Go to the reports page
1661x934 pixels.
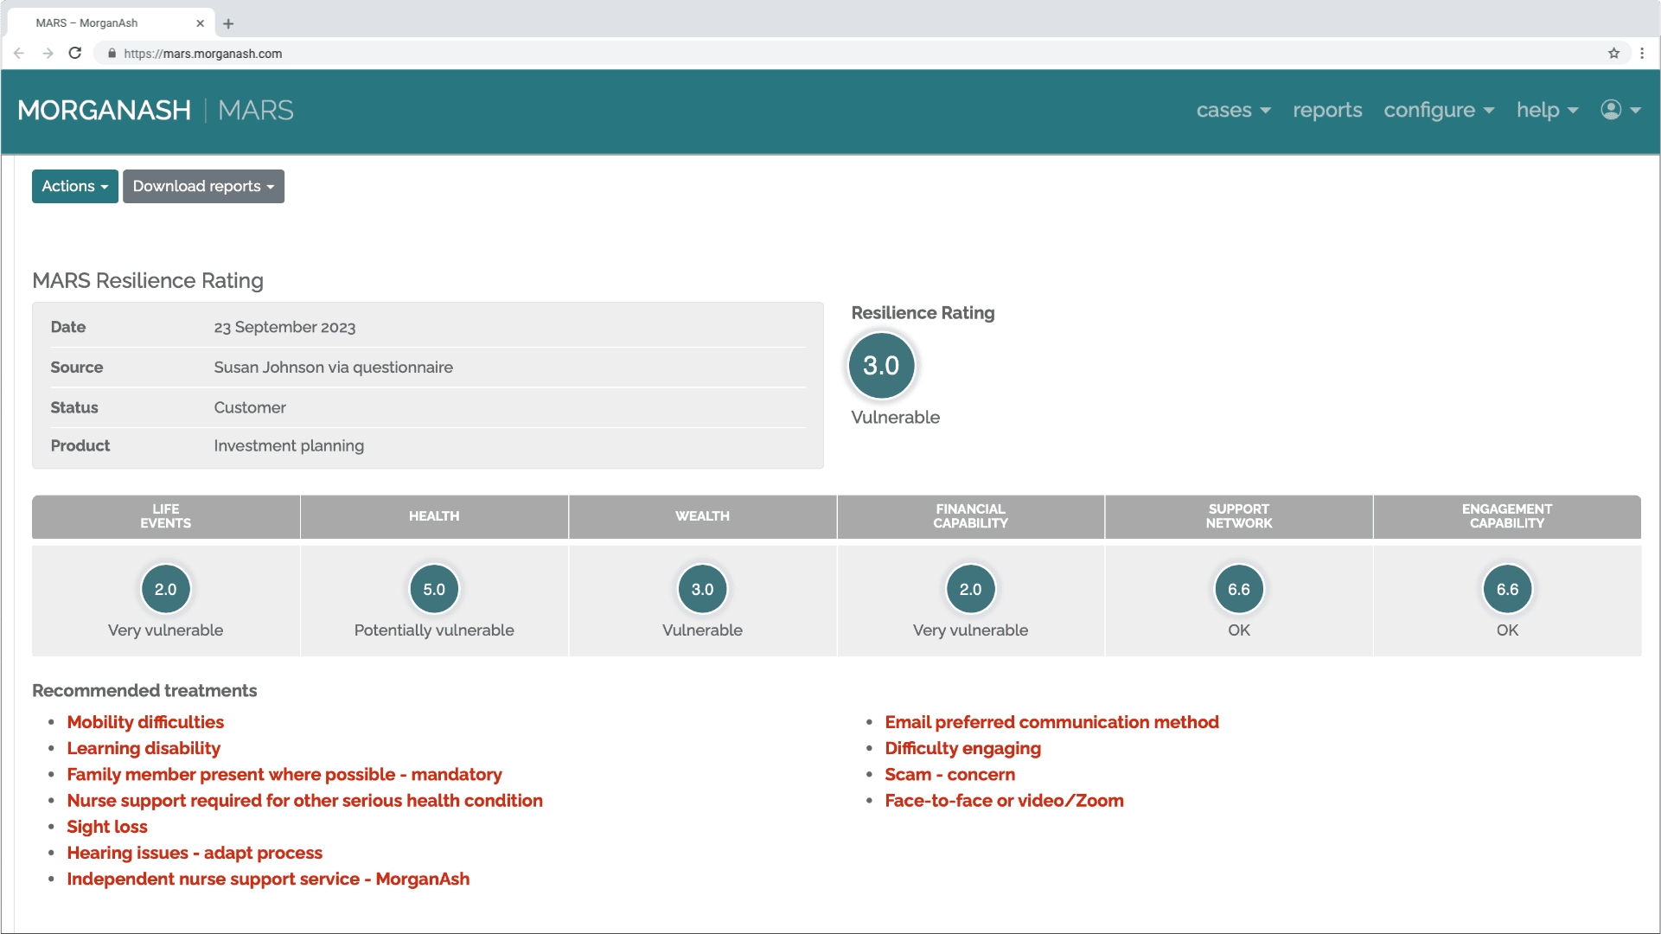(x=1327, y=111)
